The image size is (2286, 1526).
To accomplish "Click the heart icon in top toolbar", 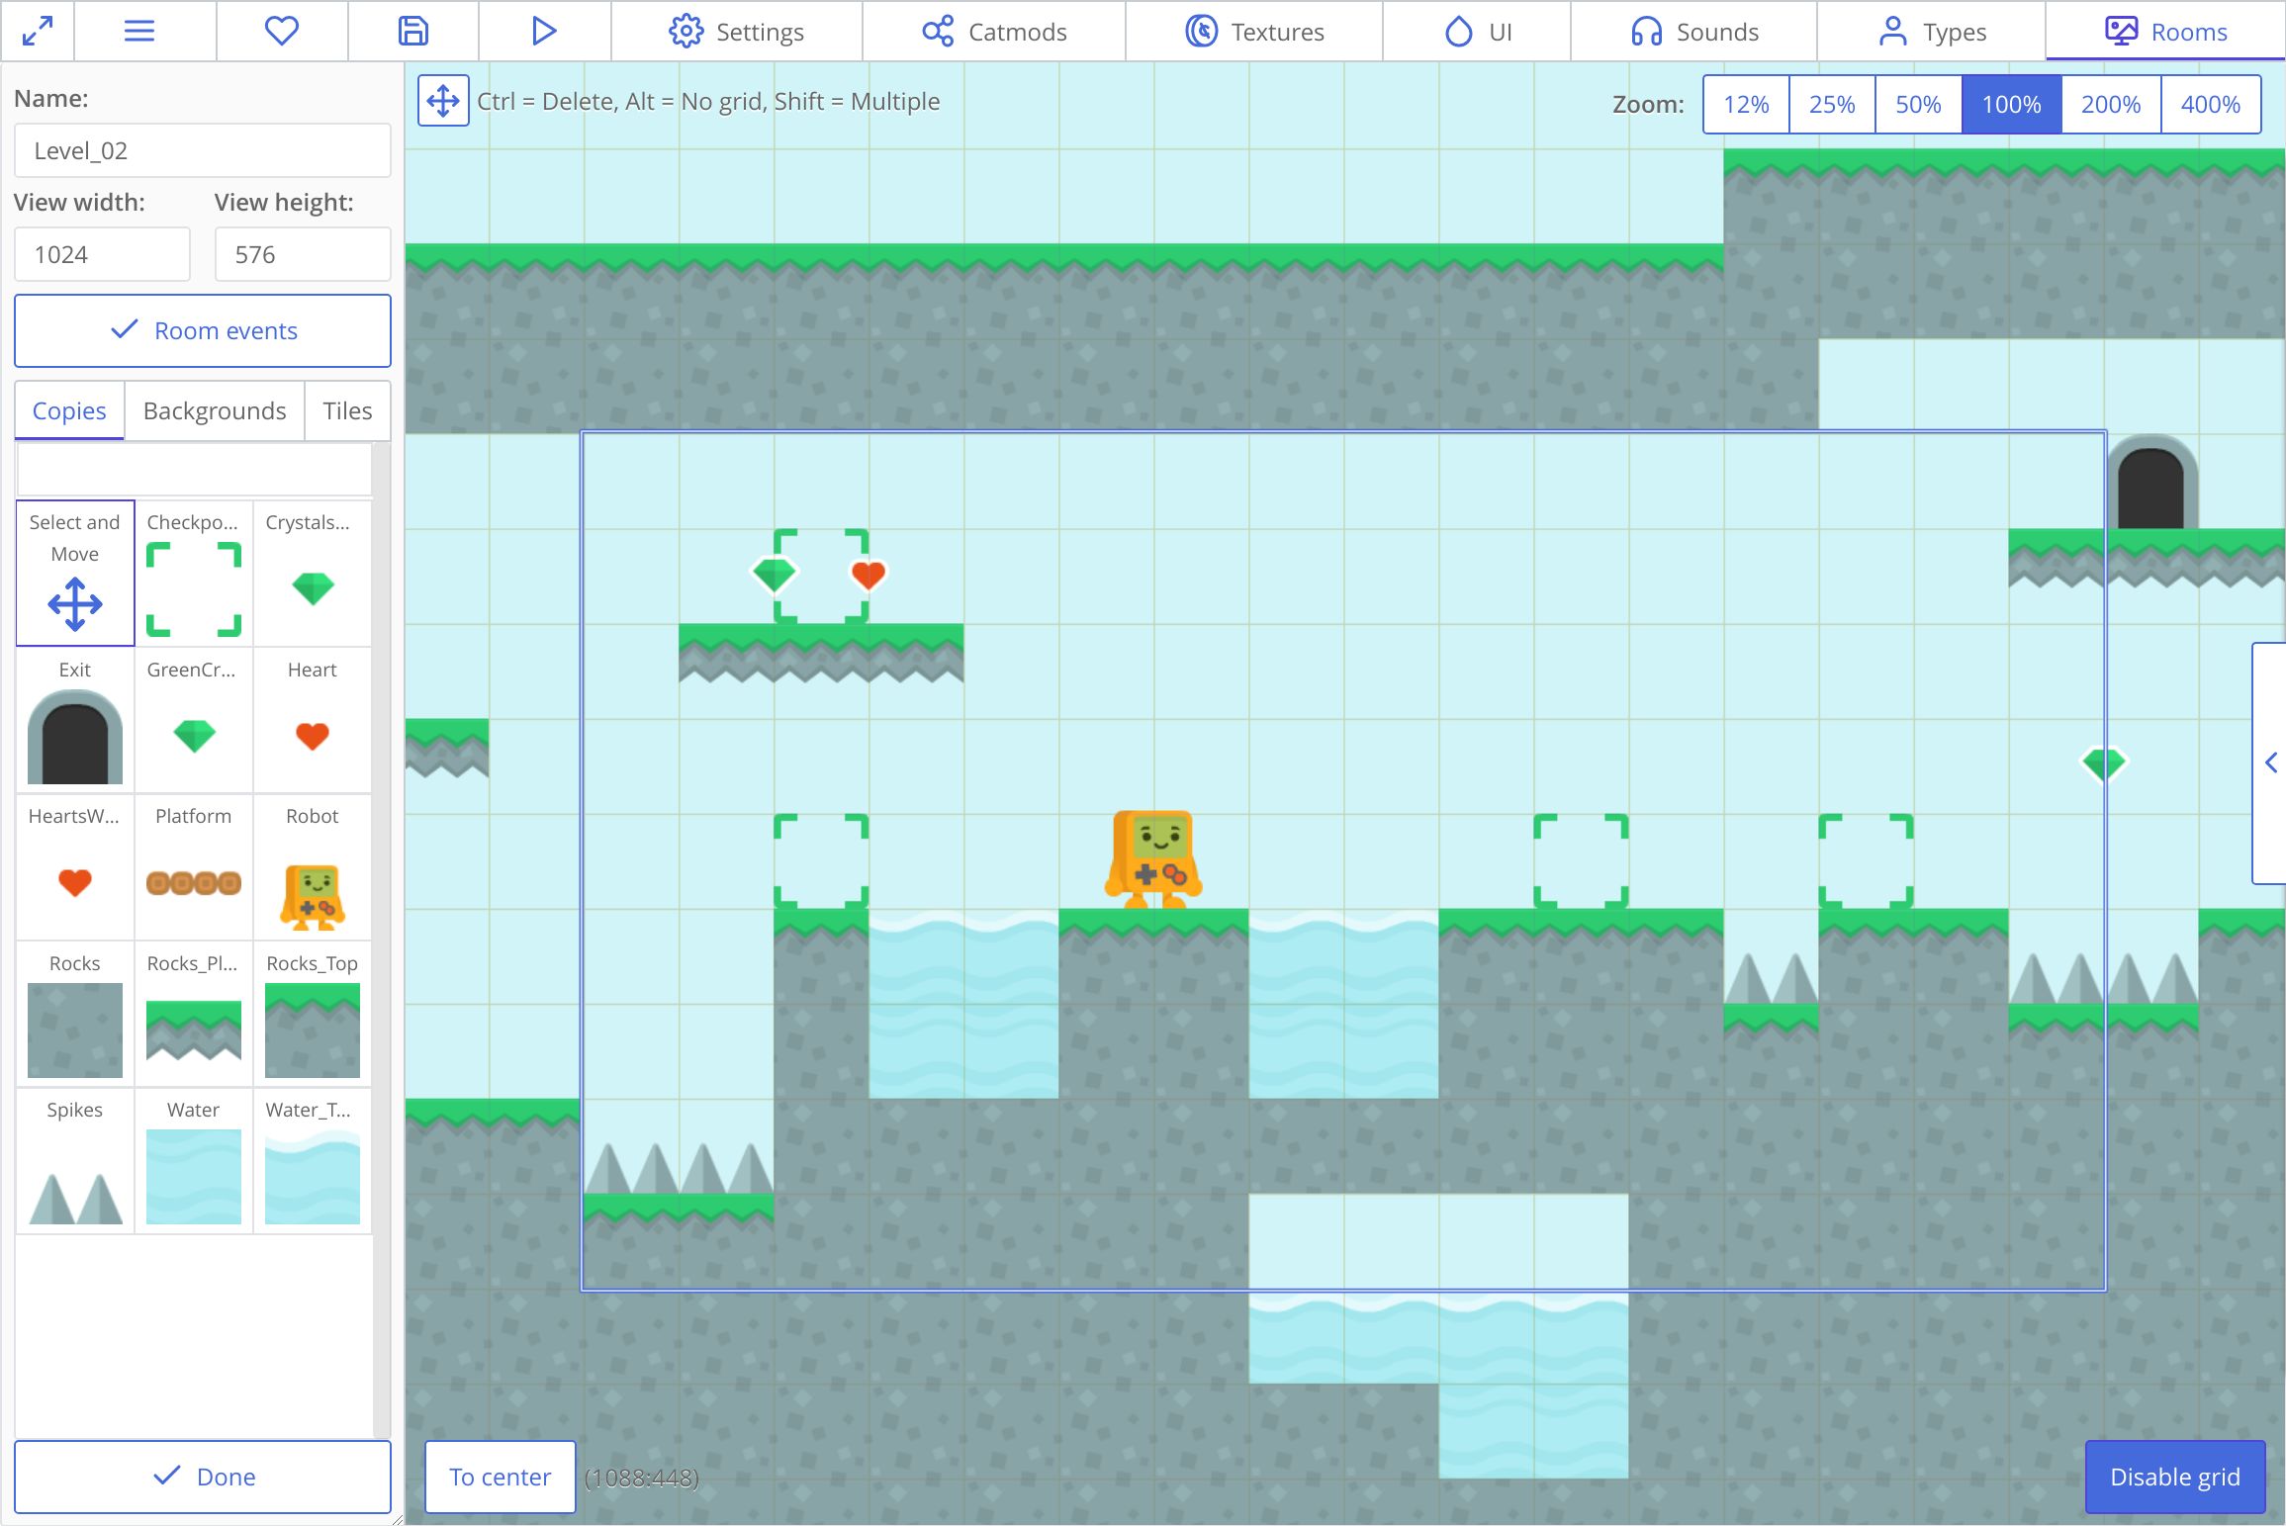I will (282, 32).
